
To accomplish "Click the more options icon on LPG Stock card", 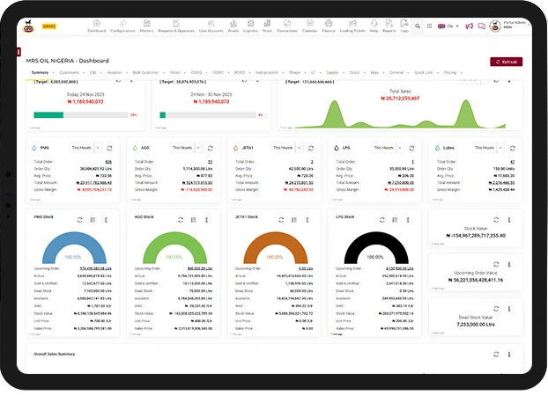I will 406,219.
